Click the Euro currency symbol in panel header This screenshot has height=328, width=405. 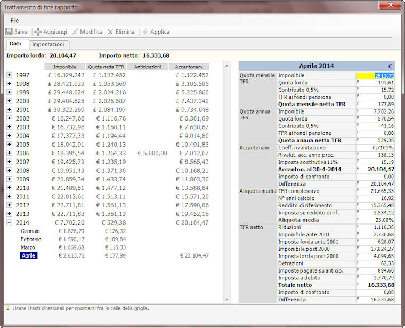pos(390,67)
